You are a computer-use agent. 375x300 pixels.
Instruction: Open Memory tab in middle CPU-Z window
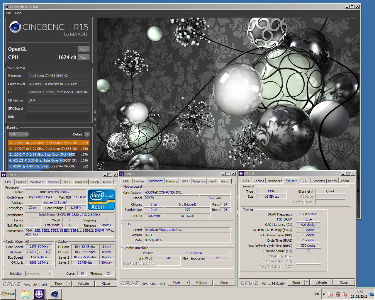pos(172,181)
